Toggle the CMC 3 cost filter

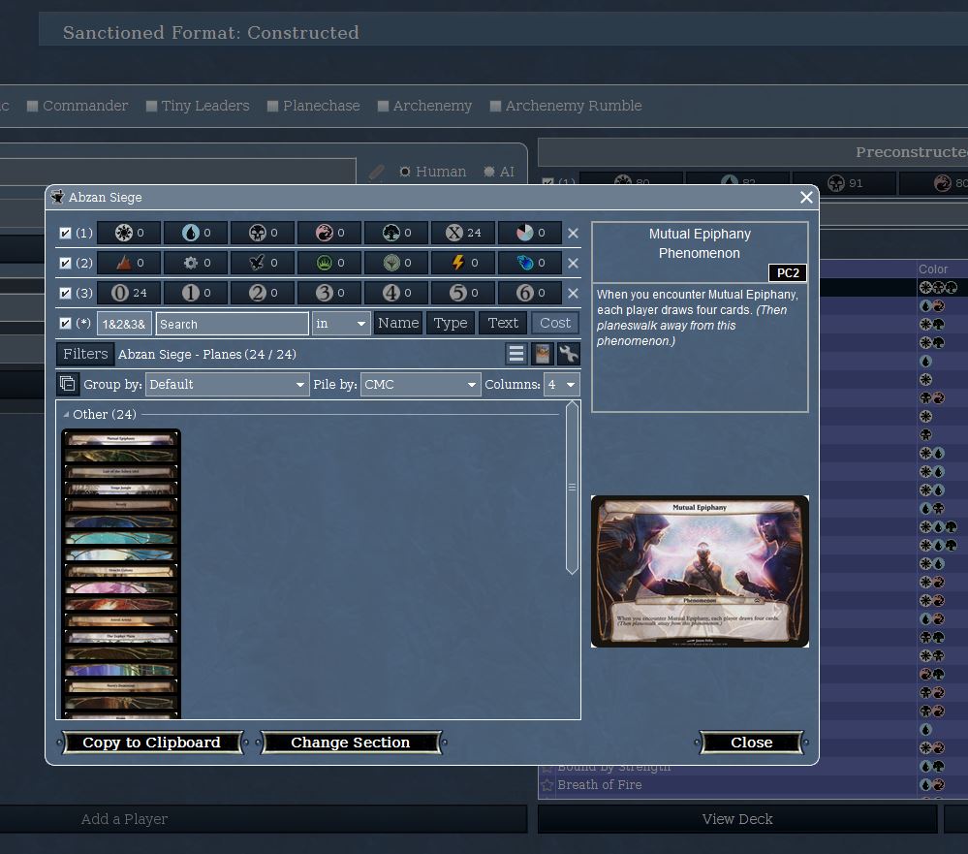[x=329, y=293]
